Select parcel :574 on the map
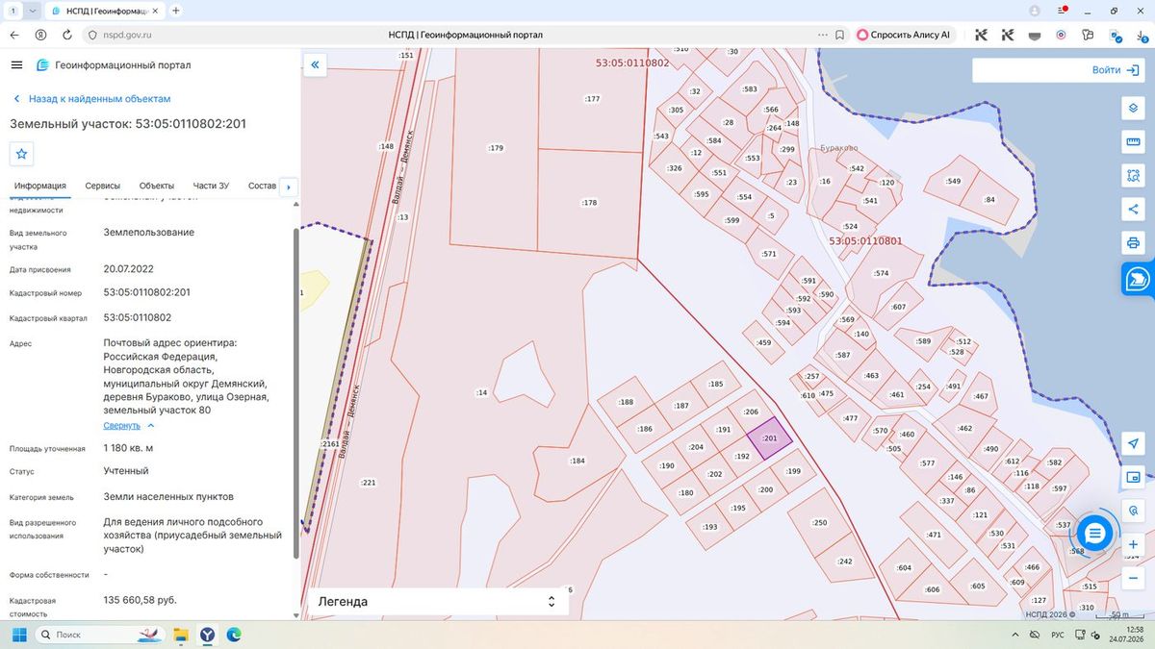 pos(883,273)
